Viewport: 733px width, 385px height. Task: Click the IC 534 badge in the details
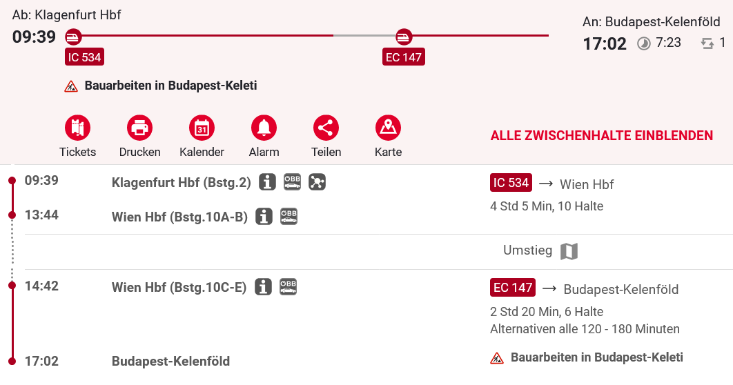(x=511, y=183)
